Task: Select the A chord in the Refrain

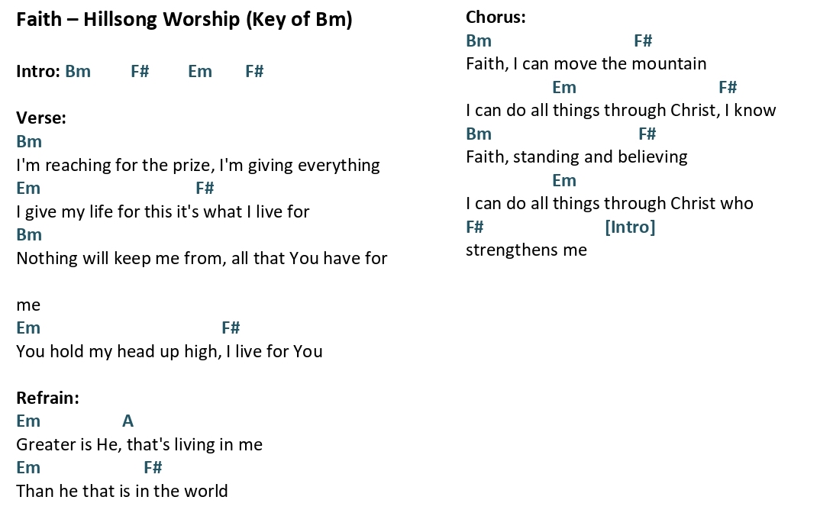Action: (x=128, y=421)
